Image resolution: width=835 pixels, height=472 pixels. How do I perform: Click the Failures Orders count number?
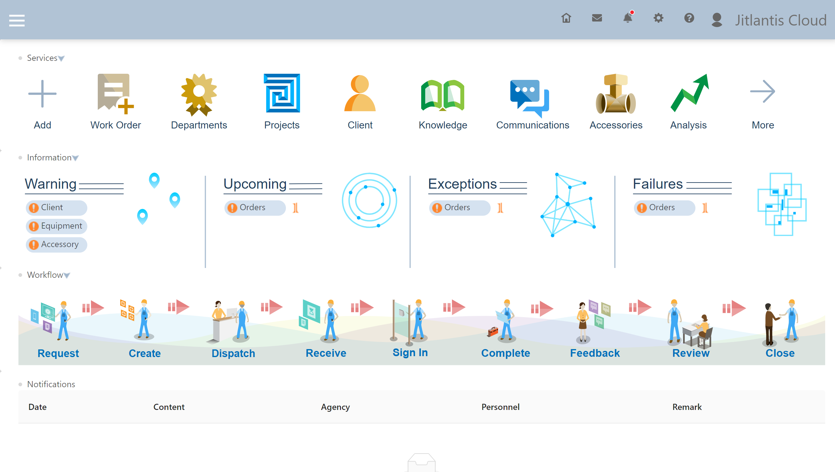(705, 208)
